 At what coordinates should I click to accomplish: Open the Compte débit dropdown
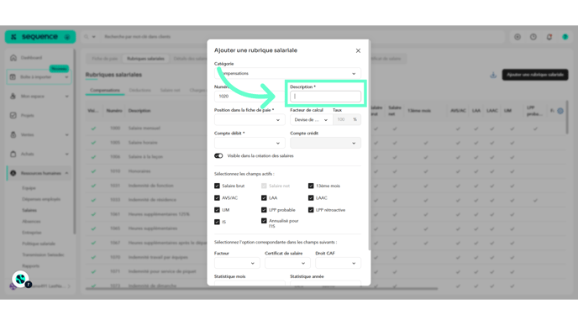click(x=250, y=143)
